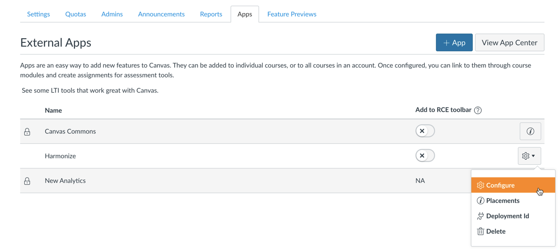Click the help icon next to RCE toolbar
Image resolution: width=559 pixels, height=250 pixels.
pos(477,110)
